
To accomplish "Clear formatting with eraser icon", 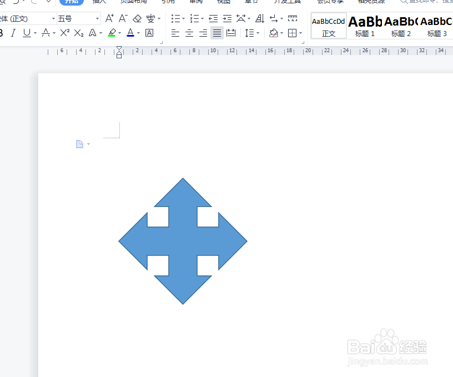I will click(x=137, y=18).
